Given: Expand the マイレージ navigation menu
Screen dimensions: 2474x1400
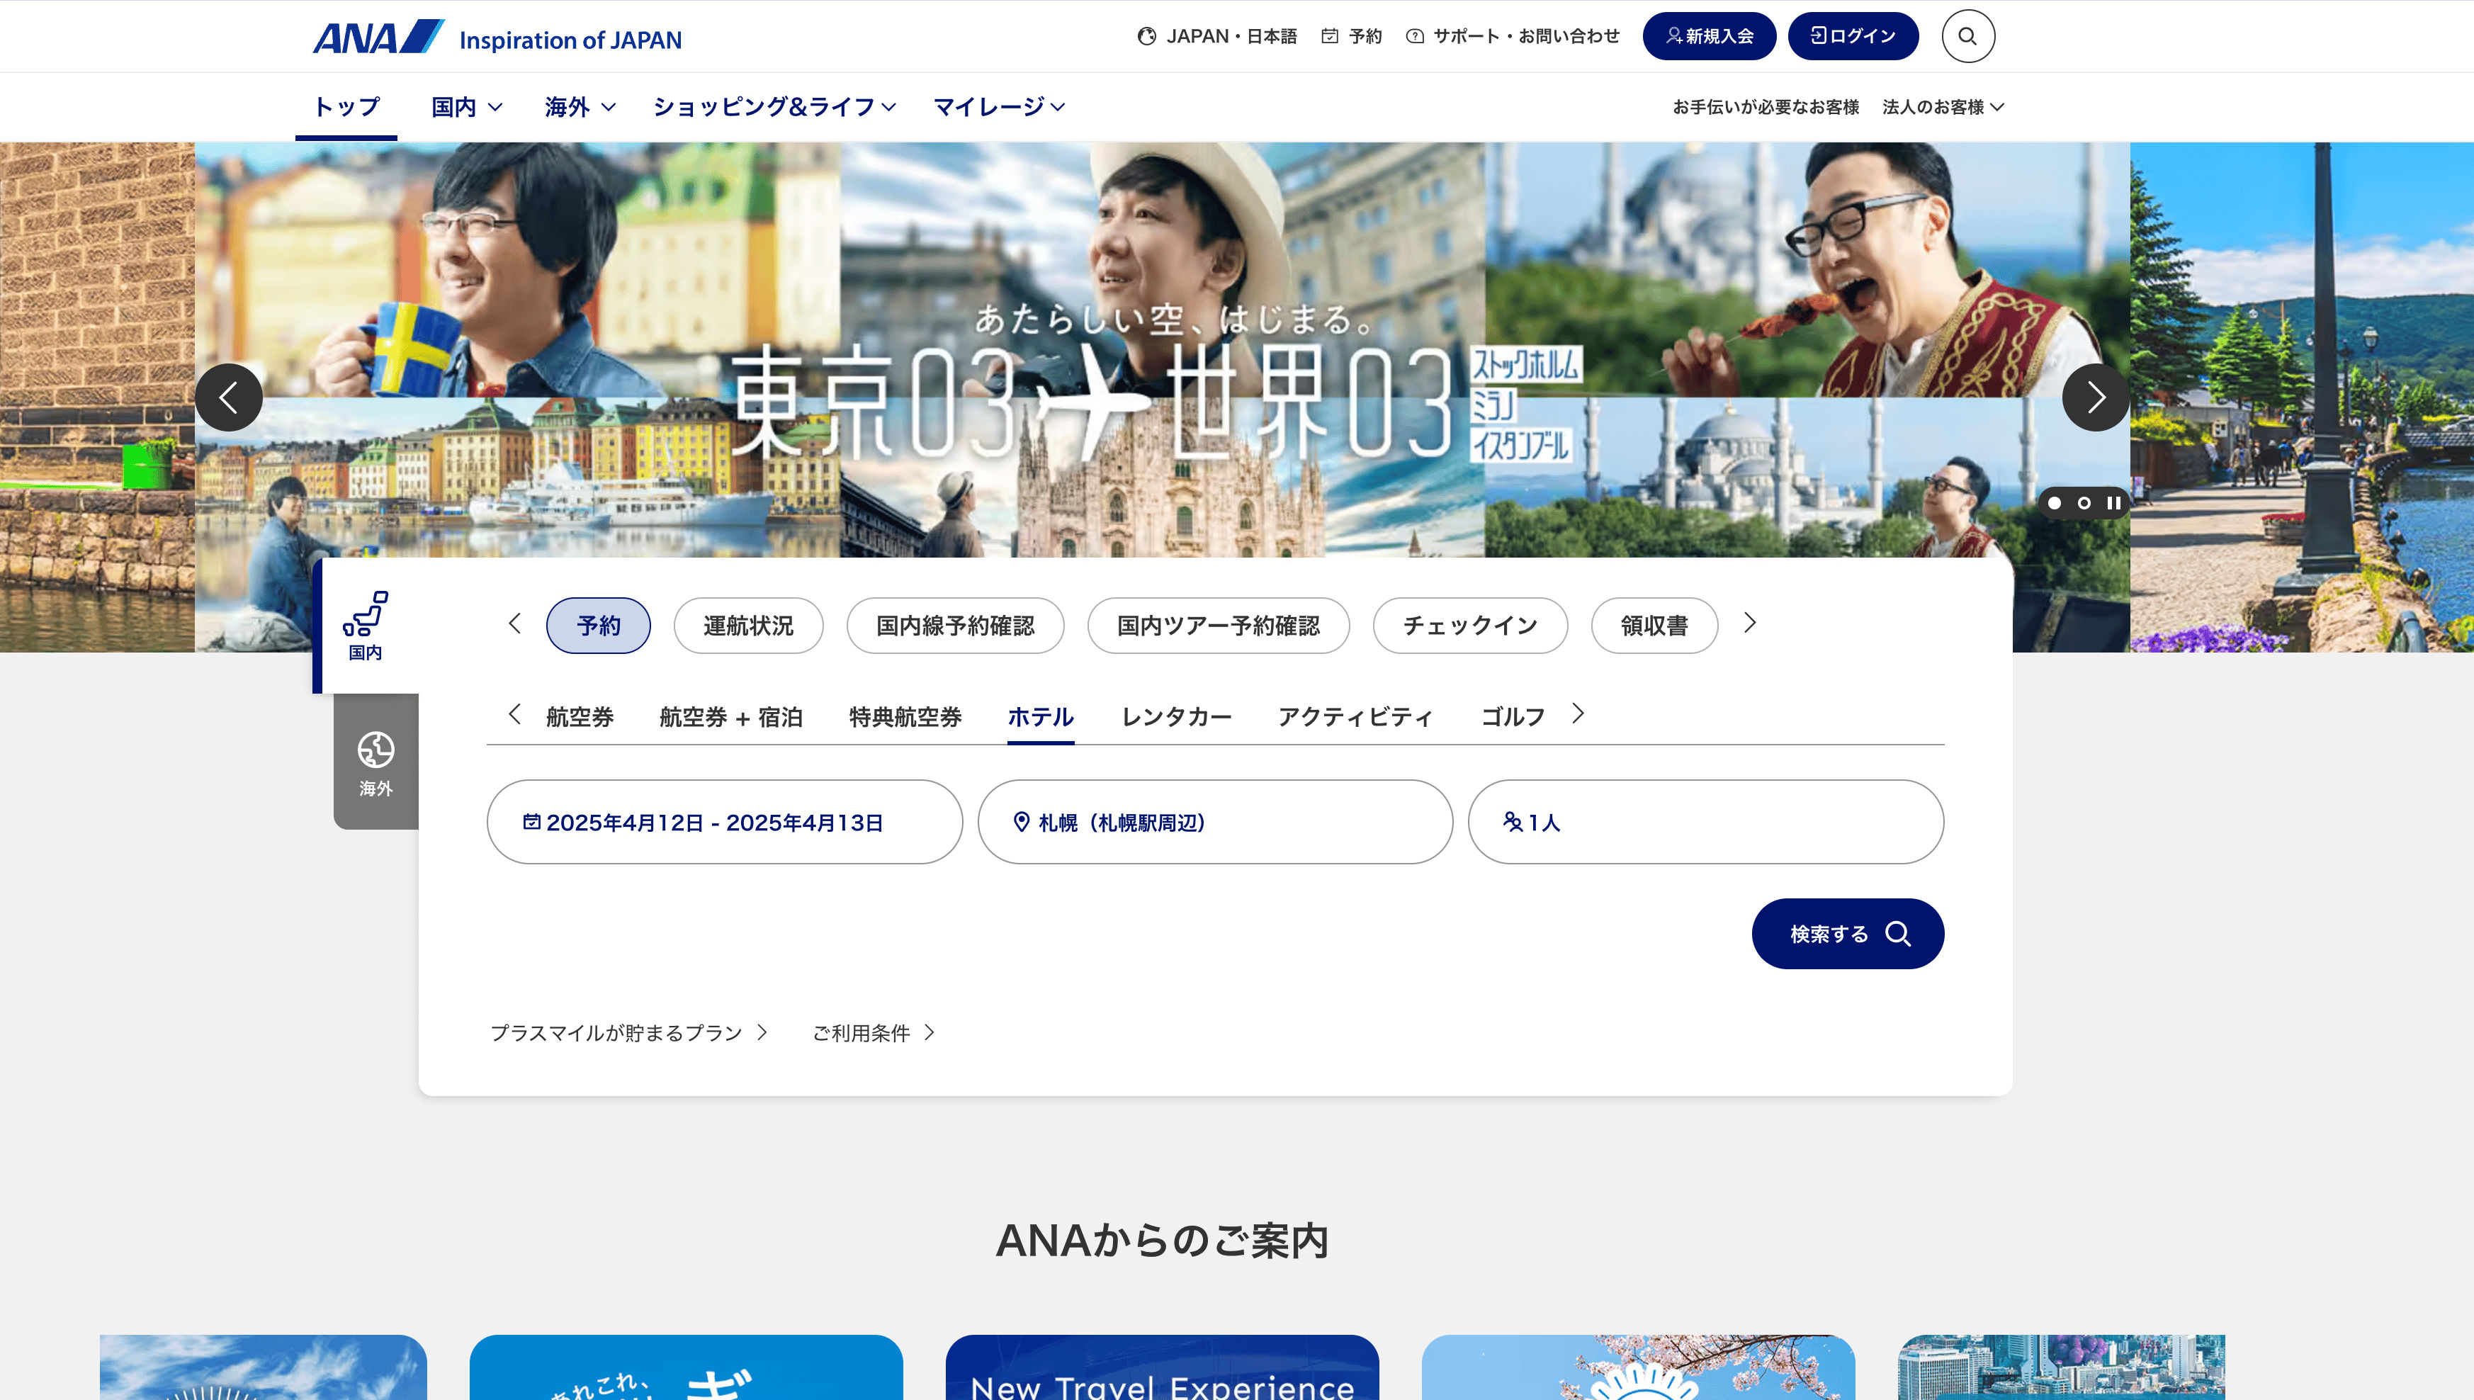Looking at the screenshot, I should click(x=998, y=107).
